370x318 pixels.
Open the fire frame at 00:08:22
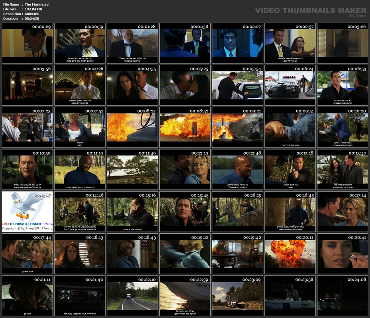(132, 128)
